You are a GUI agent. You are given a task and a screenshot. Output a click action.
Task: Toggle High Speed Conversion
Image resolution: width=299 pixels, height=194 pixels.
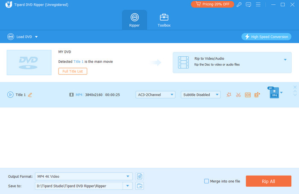click(266, 37)
